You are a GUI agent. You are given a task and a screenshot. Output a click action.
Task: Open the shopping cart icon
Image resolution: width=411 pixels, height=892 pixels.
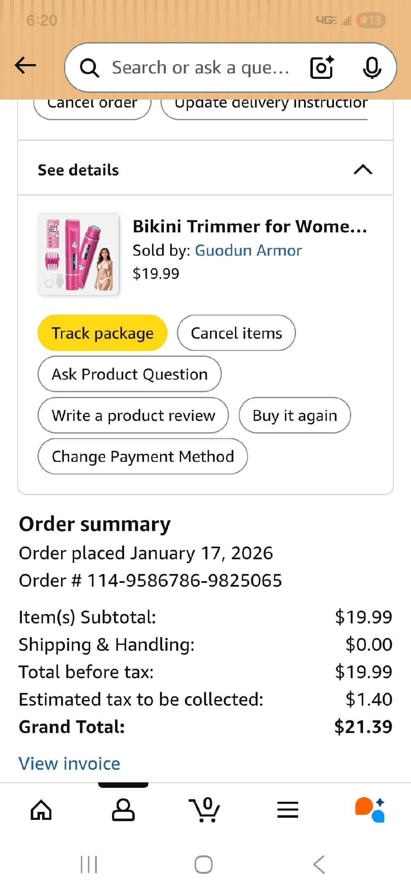pos(204,810)
